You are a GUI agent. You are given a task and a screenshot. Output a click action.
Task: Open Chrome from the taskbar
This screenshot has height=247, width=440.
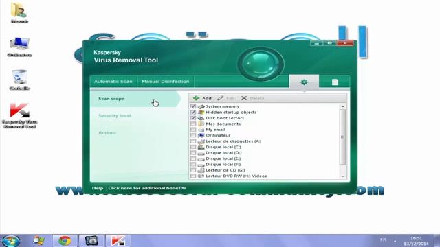65,241
